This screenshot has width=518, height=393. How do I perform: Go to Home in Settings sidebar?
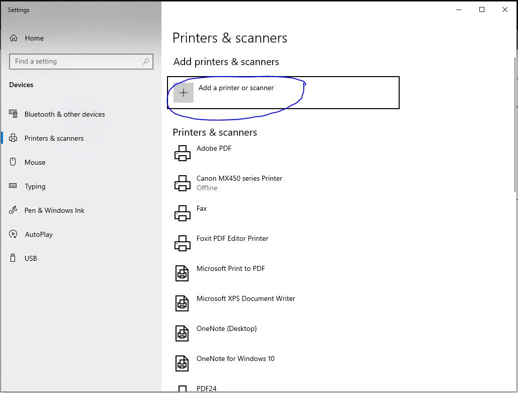[34, 38]
